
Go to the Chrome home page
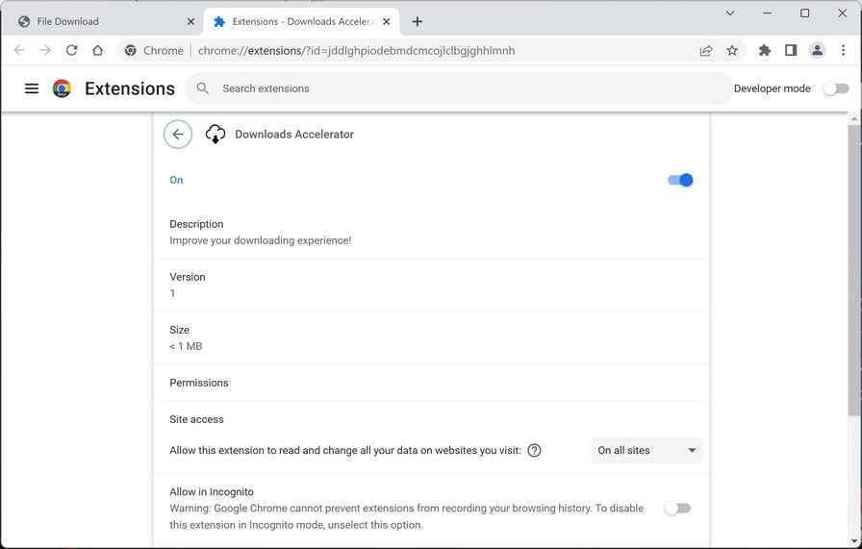[97, 51]
